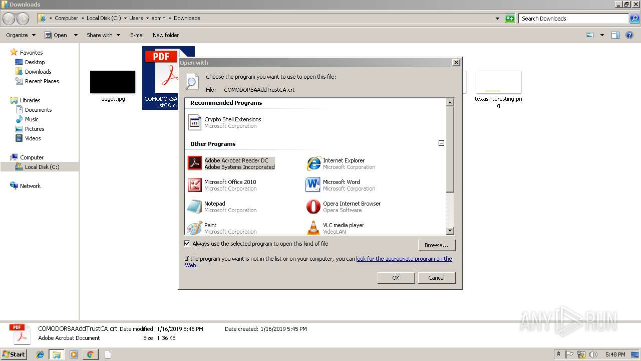Open Network in navigation pane

(30, 186)
